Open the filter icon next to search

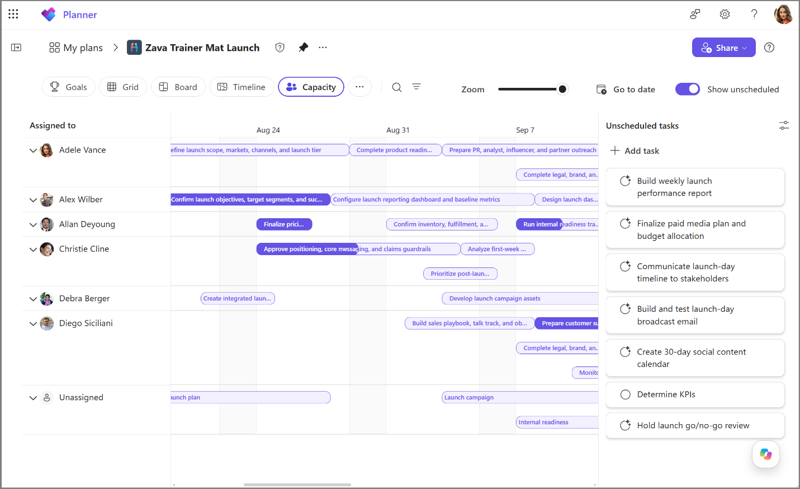[416, 87]
